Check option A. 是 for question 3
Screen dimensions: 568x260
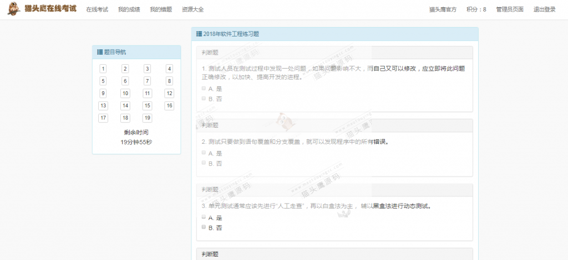[x=204, y=217]
